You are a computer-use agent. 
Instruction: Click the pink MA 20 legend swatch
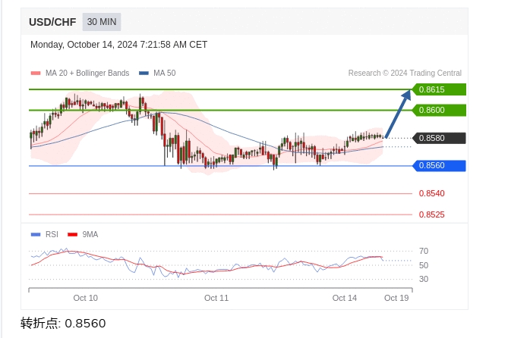[x=36, y=73]
